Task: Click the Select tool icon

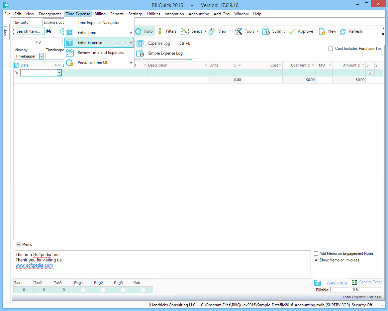Action: pos(185,31)
